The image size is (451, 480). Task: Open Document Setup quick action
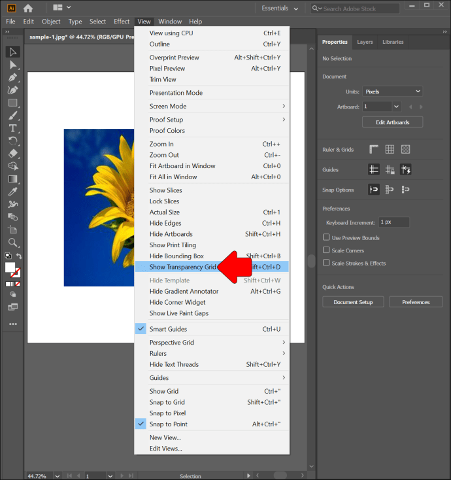[x=353, y=302]
